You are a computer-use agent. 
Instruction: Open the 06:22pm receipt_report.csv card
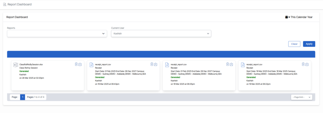(x=275, y=75)
